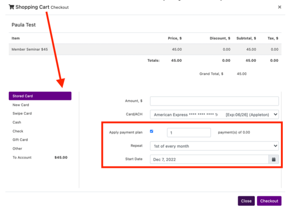Image resolution: width=289 pixels, height=209 pixels.
Task: Select the Other payment option
Action: click(17, 148)
